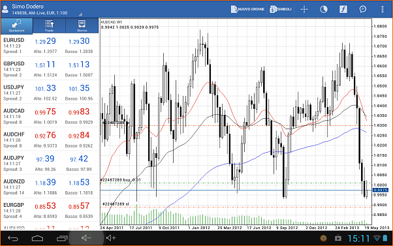Tap the account profile avatar icon
This screenshot has width=393, height=246.
tap(5, 9)
